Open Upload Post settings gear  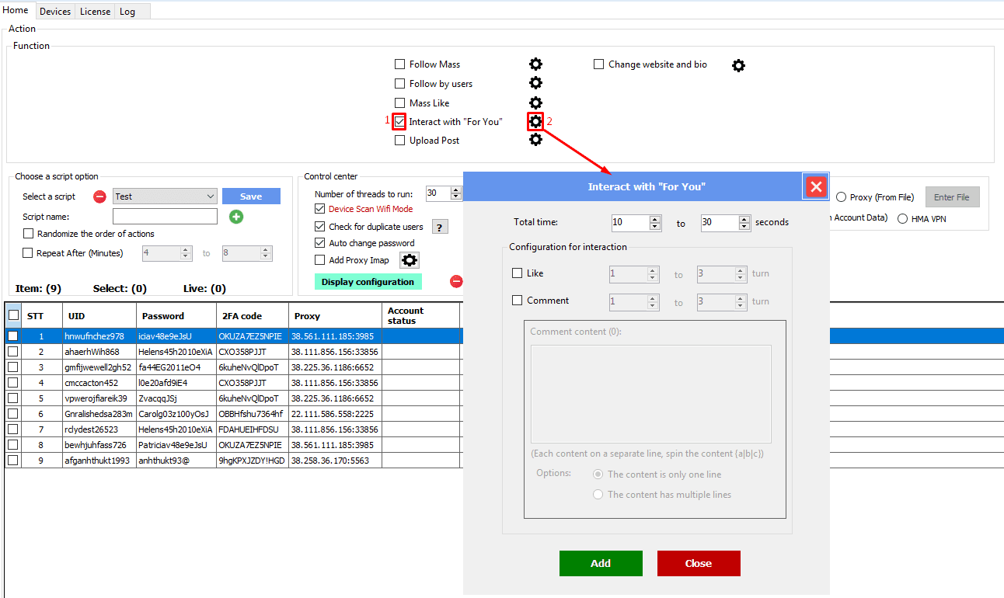[x=535, y=140]
